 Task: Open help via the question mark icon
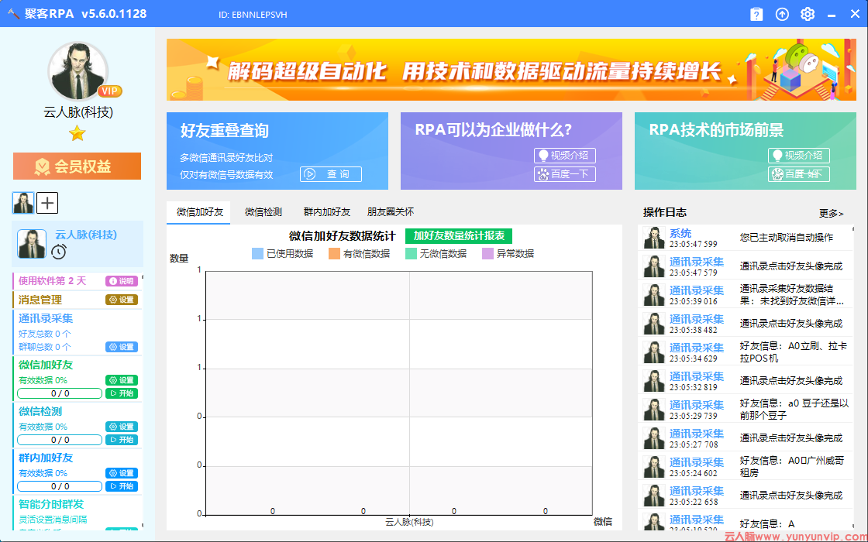click(756, 14)
